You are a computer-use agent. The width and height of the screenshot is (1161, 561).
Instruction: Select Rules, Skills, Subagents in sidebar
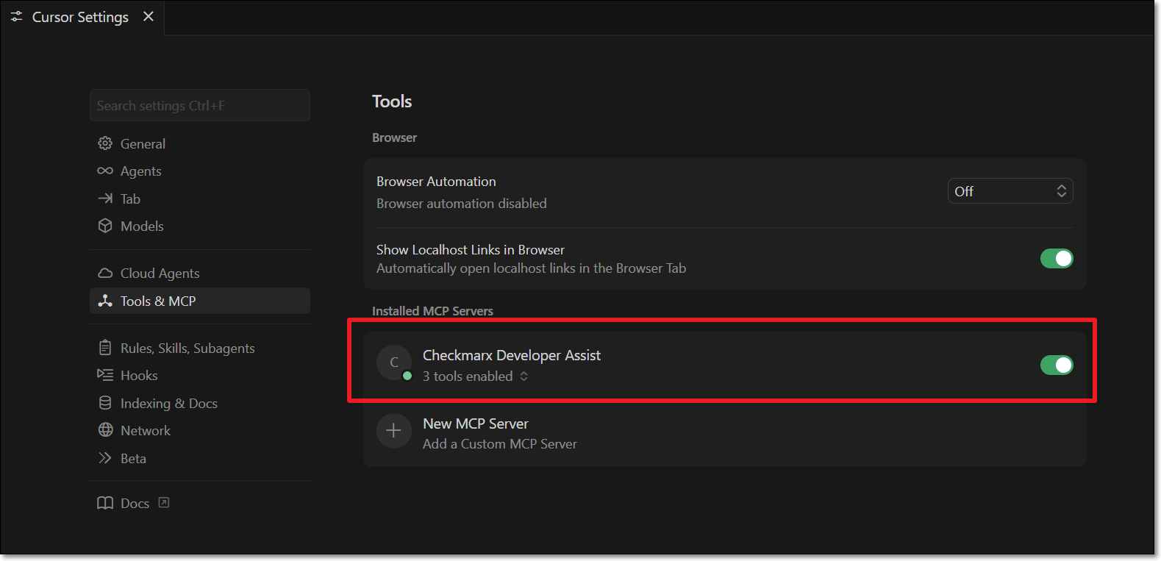point(187,349)
